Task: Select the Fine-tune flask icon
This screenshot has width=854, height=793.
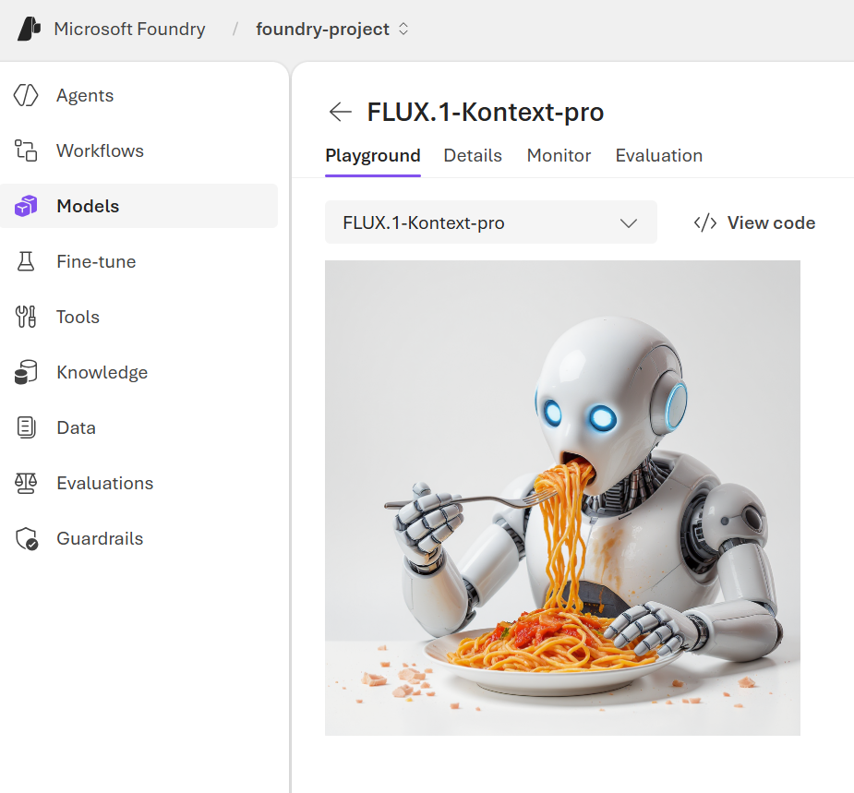Action: (23, 261)
